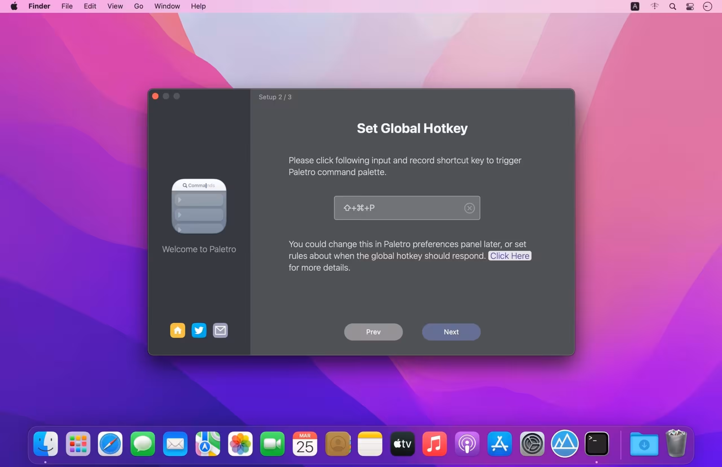
Task: Click the Paletro app logo image
Action: 199,206
